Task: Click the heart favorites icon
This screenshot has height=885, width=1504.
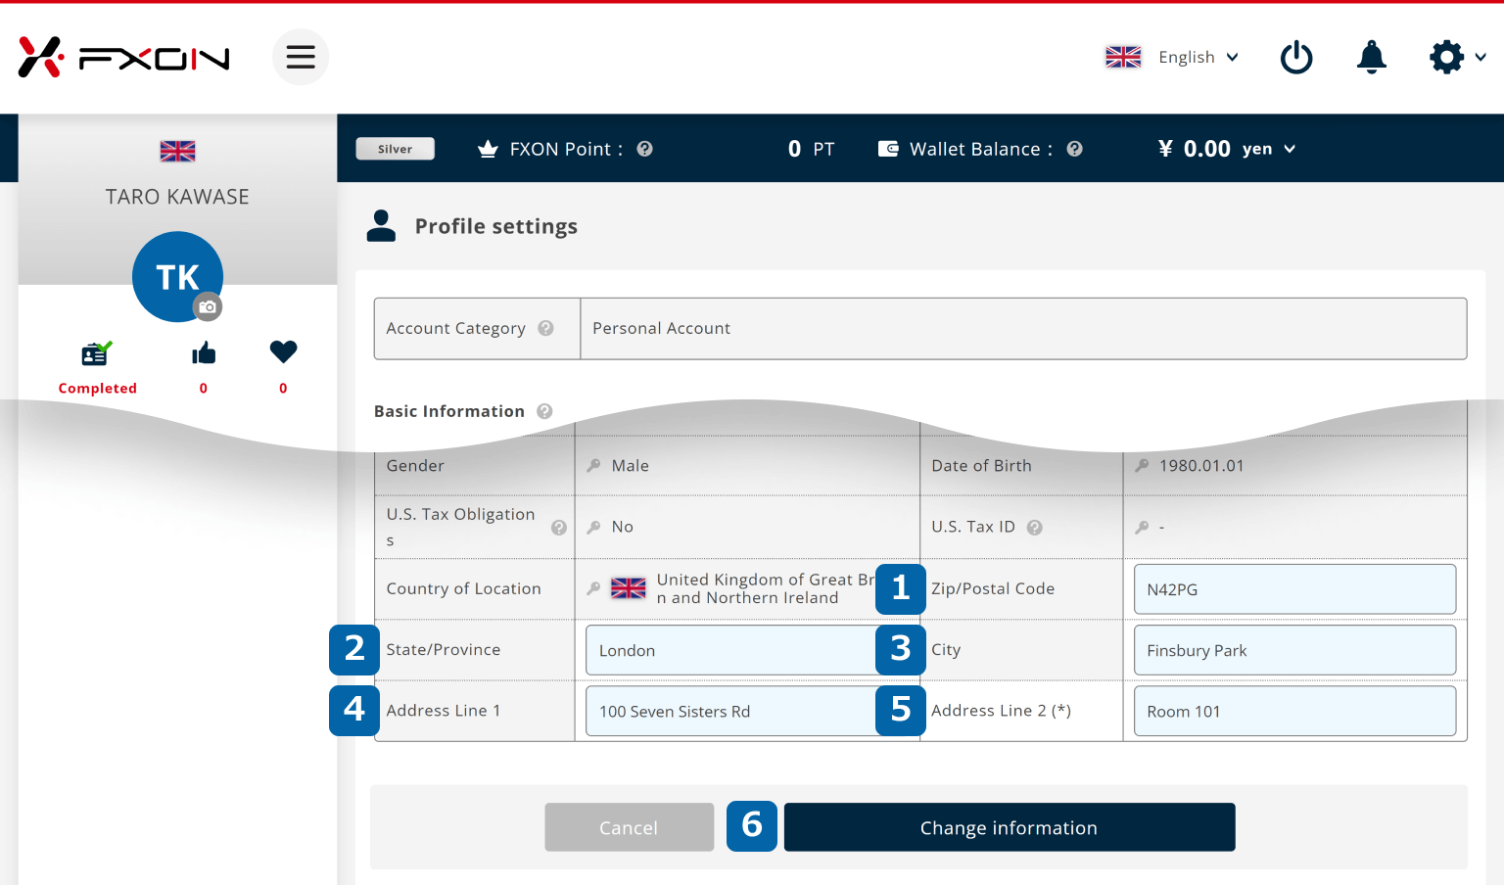Action: tap(283, 351)
